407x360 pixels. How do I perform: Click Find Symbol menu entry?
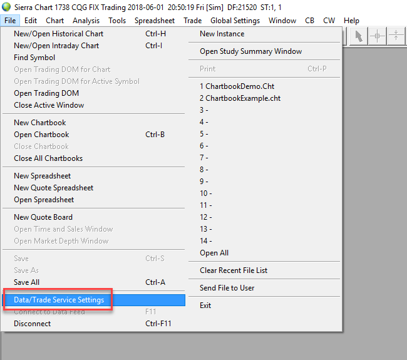(x=34, y=58)
